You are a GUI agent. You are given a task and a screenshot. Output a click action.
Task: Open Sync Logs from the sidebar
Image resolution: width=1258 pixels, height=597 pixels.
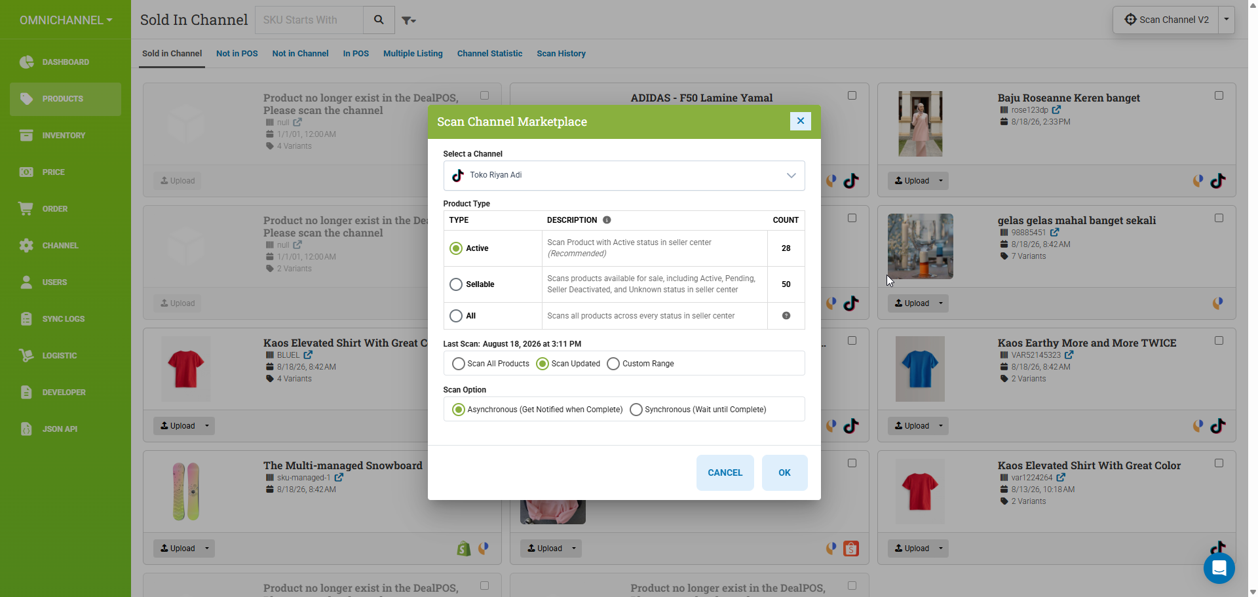click(66, 319)
